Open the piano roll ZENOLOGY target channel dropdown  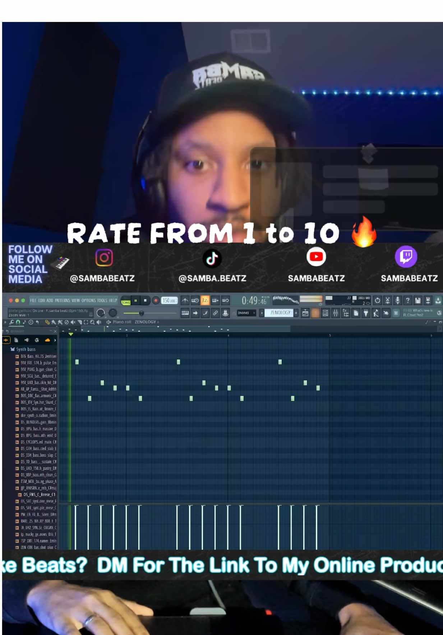click(147, 322)
